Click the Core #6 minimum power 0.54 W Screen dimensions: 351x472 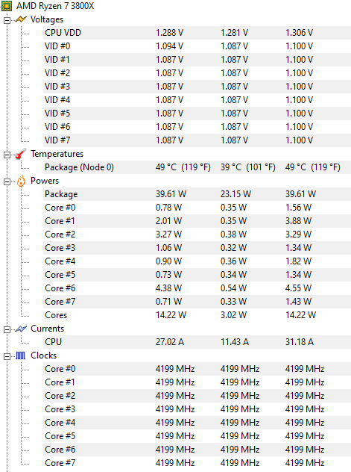pyautogui.click(x=233, y=288)
